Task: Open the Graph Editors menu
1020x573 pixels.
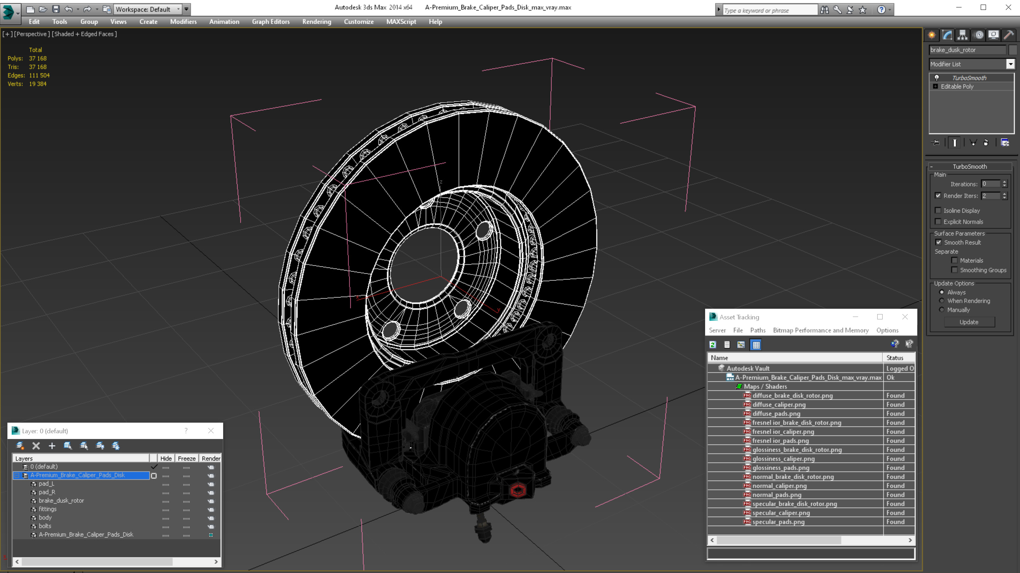Action: click(x=271, y=22)
